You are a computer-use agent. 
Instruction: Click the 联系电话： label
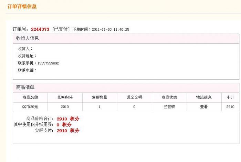coord(27,70)
